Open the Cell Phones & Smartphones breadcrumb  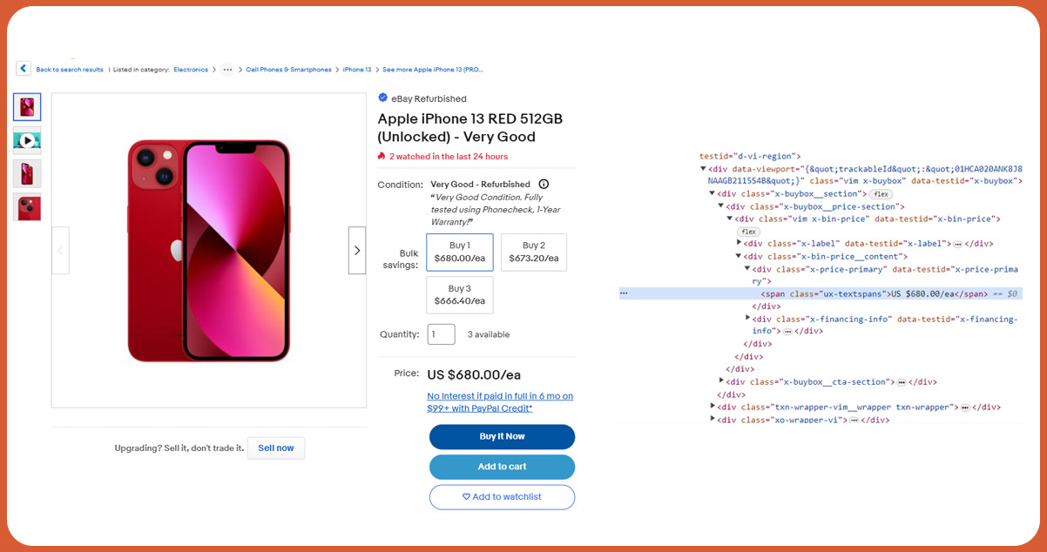point(289,70)
